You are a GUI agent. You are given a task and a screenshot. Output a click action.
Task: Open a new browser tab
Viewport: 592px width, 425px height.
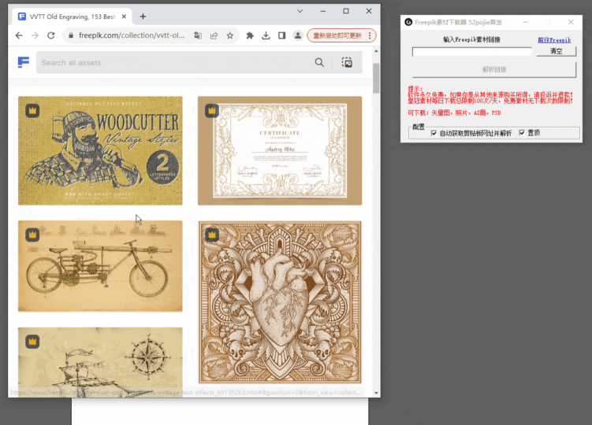(x=143, y=17)
